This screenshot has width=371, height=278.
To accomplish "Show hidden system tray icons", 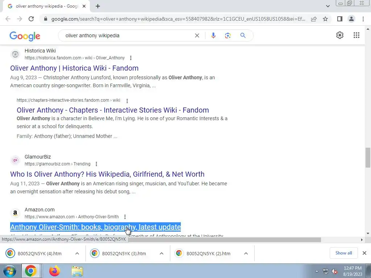I will [x=317, y=271].
